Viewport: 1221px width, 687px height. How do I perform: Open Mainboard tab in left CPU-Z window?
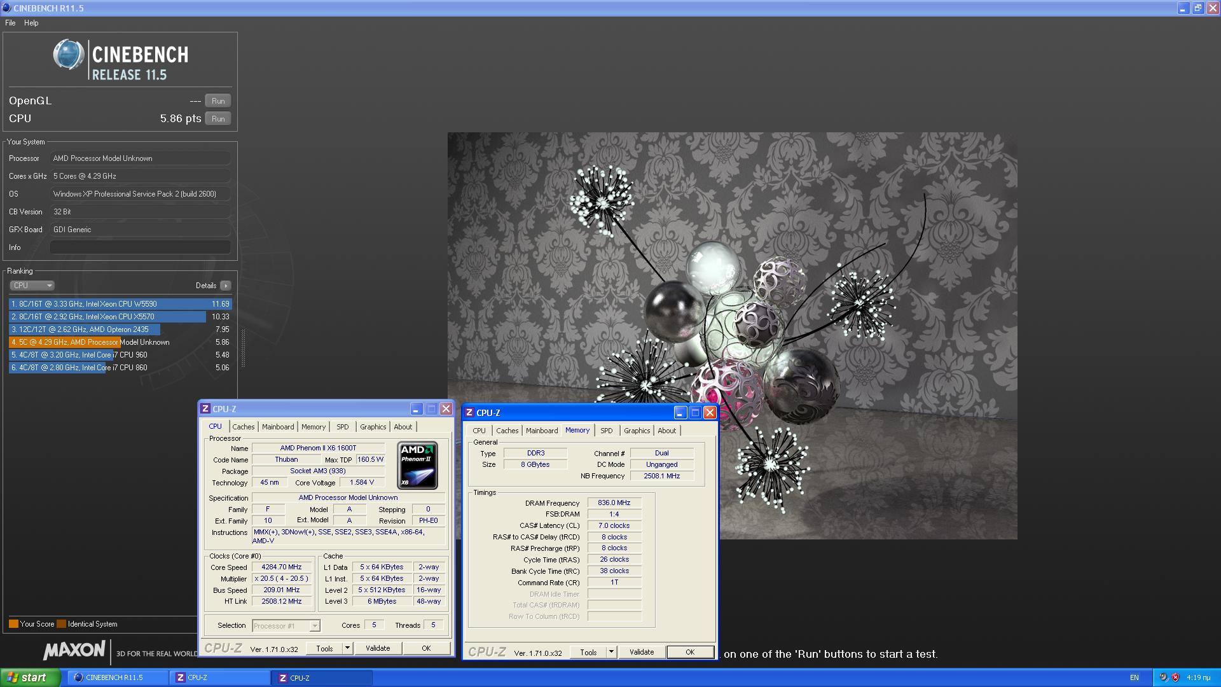(278, 427)
